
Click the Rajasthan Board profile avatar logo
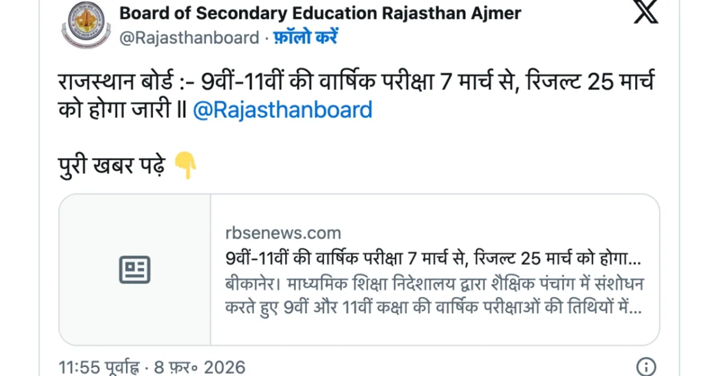[86, 26]
